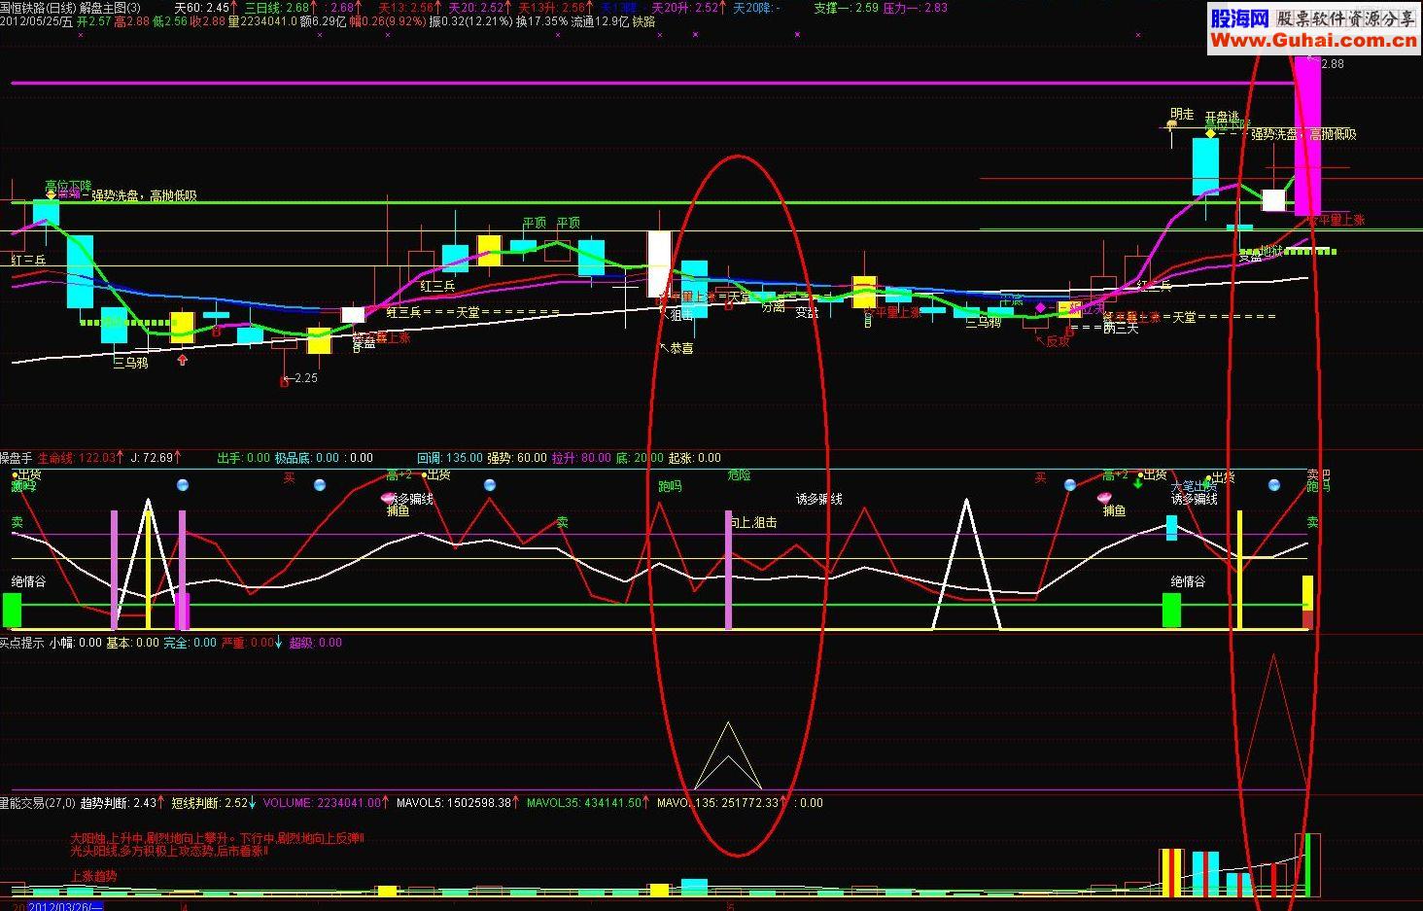Click the open price 开2.57
The image size is (1423, 911).
[x=93, y=21]
